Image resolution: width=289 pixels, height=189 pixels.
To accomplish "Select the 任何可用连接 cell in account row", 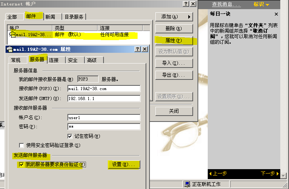I will [x=115, y=35].
